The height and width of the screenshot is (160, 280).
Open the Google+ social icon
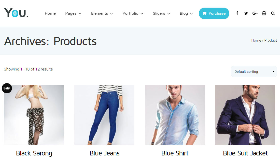pyautogui.click(x=255, y=13)
